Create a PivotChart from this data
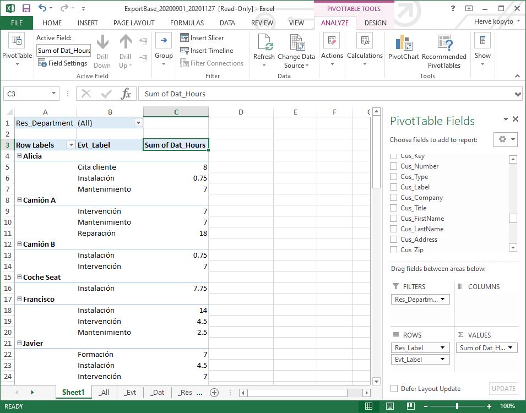 (x=403, y=50)
